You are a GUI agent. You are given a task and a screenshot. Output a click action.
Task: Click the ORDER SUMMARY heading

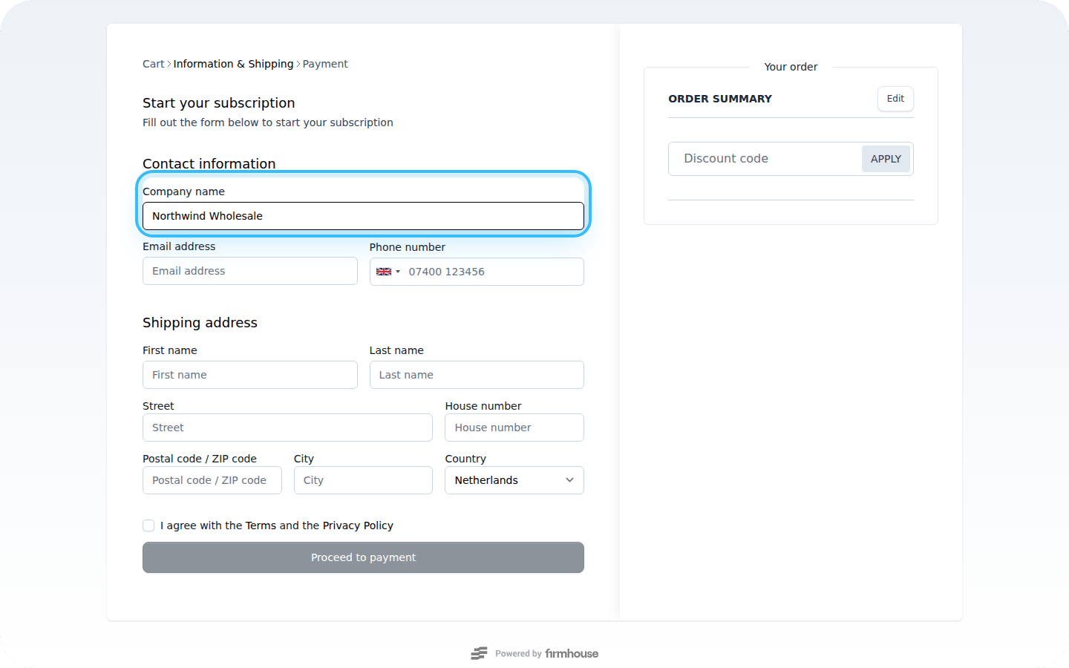tap(720, 99)
